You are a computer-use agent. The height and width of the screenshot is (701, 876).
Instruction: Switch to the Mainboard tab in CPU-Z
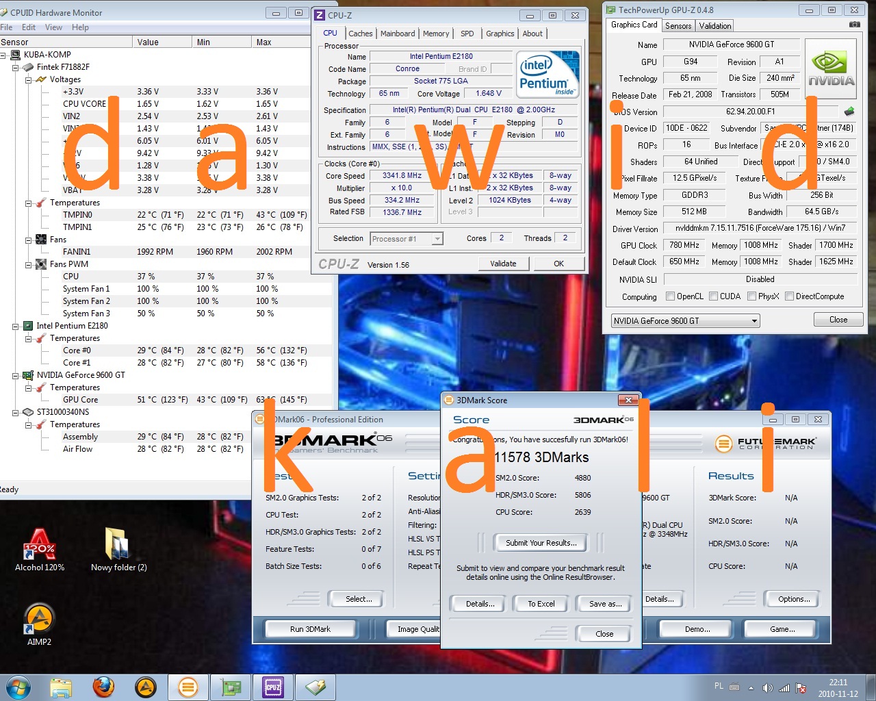[x=398, y=34]
